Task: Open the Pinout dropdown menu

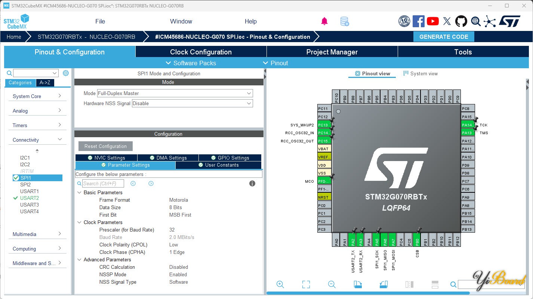Action: 275,63
